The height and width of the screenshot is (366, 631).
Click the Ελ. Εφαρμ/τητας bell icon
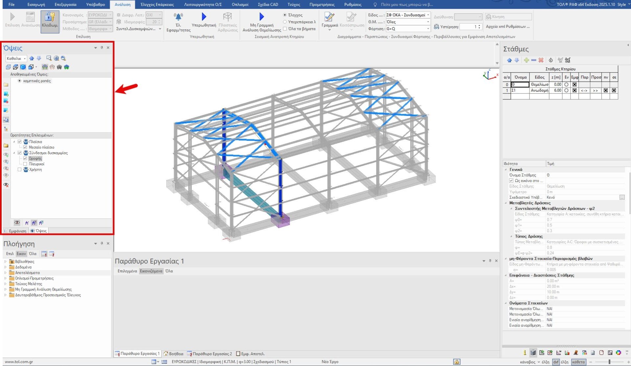pos(178,17)
